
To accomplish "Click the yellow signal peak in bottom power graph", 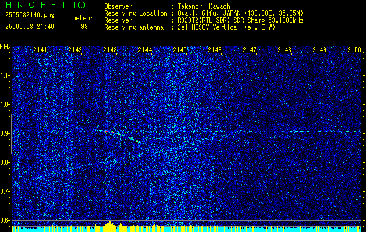I will [x=110, y=226].
